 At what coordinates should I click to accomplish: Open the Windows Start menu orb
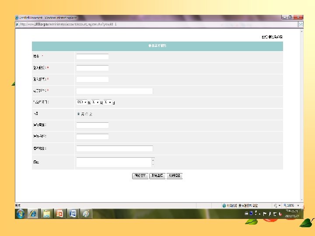click(x=21, y=214)
